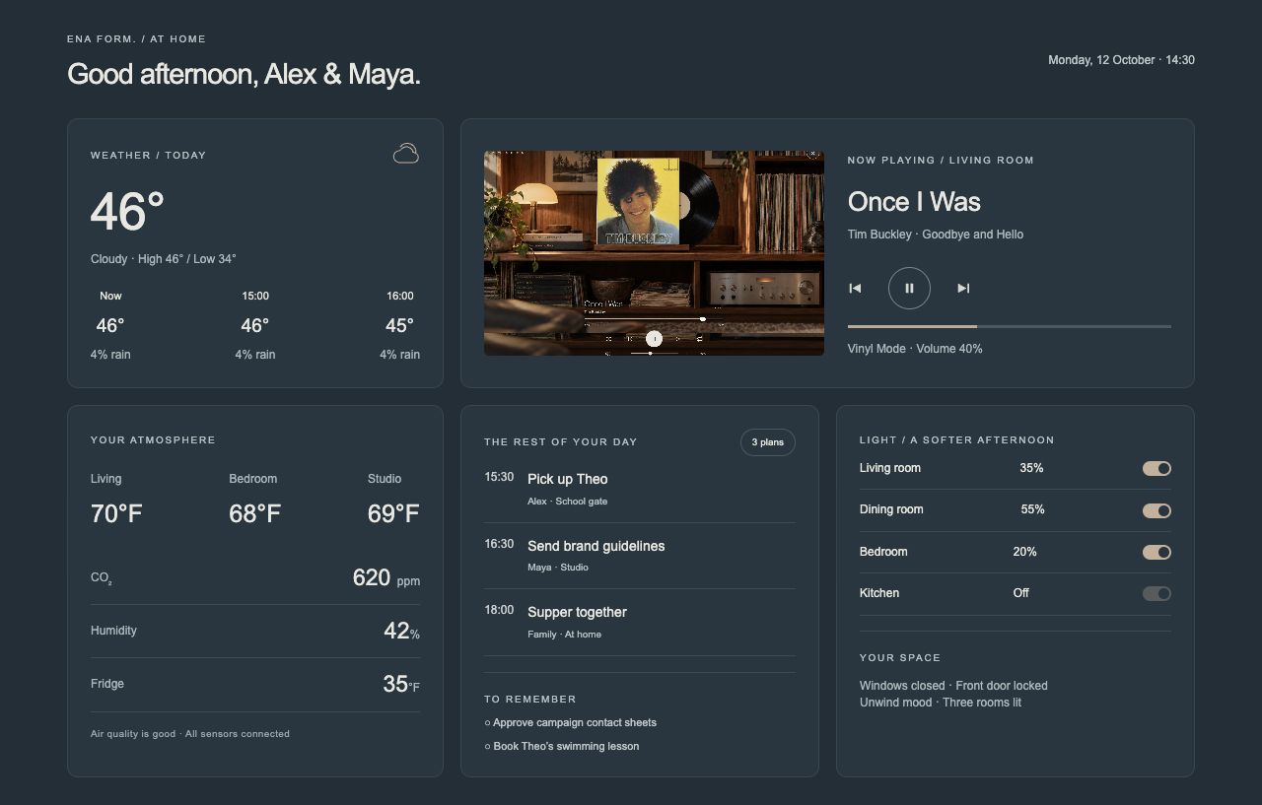Click the Humidity 42% reading
Screen dimensions: 1262x805
click(255, 632)
